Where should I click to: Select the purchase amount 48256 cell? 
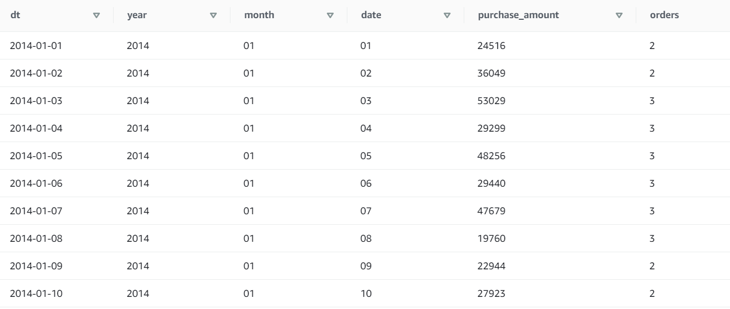491,156
